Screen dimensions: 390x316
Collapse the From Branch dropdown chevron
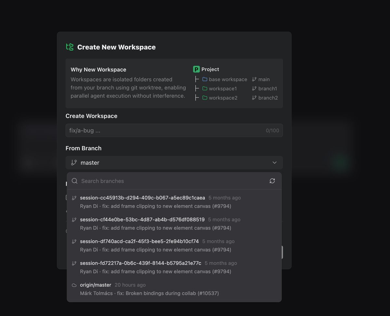[275, 163]
